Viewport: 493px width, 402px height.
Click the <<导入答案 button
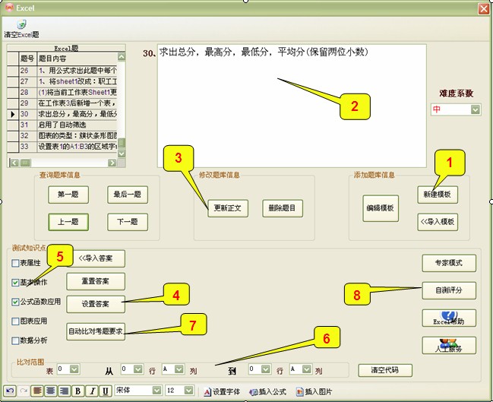[x=96, y=259]
